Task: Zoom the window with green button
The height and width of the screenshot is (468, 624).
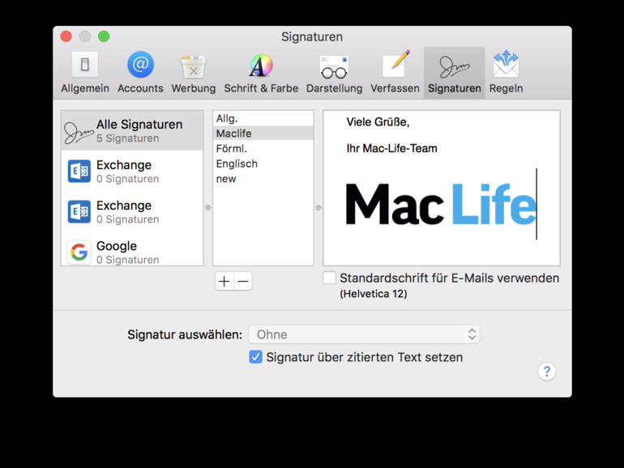Action: coord(104,36)
